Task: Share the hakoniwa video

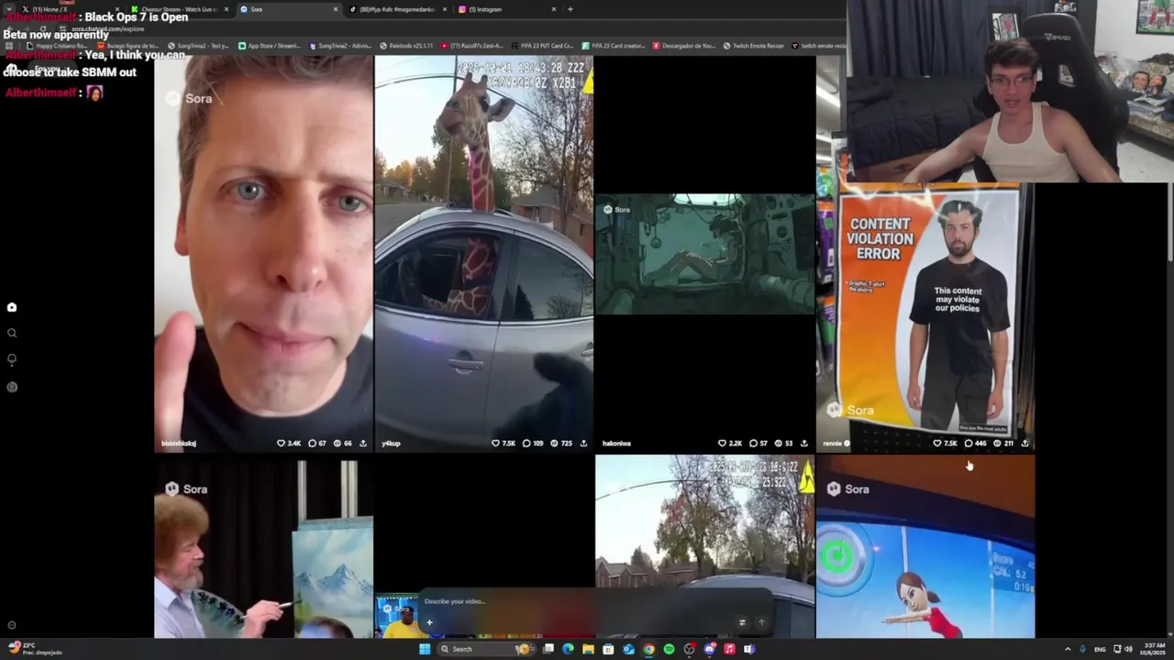Action: click(804, 444)
